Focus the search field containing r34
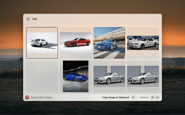The width and height of the screenshot is (185, 115). 34,19
